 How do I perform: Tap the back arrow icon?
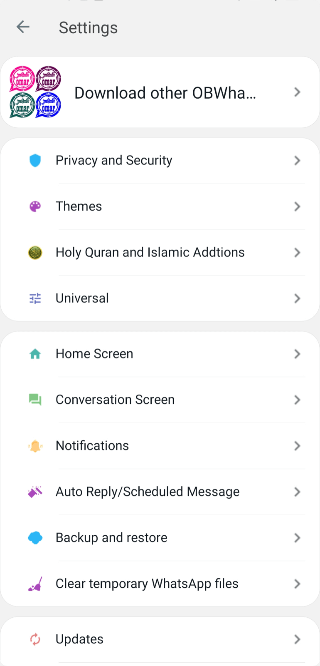[x=23, y=27]
